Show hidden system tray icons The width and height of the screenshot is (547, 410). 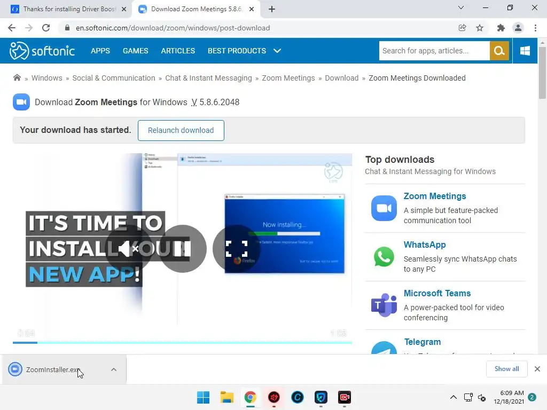click(453, 397)
